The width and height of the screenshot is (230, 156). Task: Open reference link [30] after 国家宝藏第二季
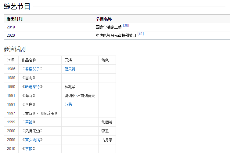click(126, 25)
